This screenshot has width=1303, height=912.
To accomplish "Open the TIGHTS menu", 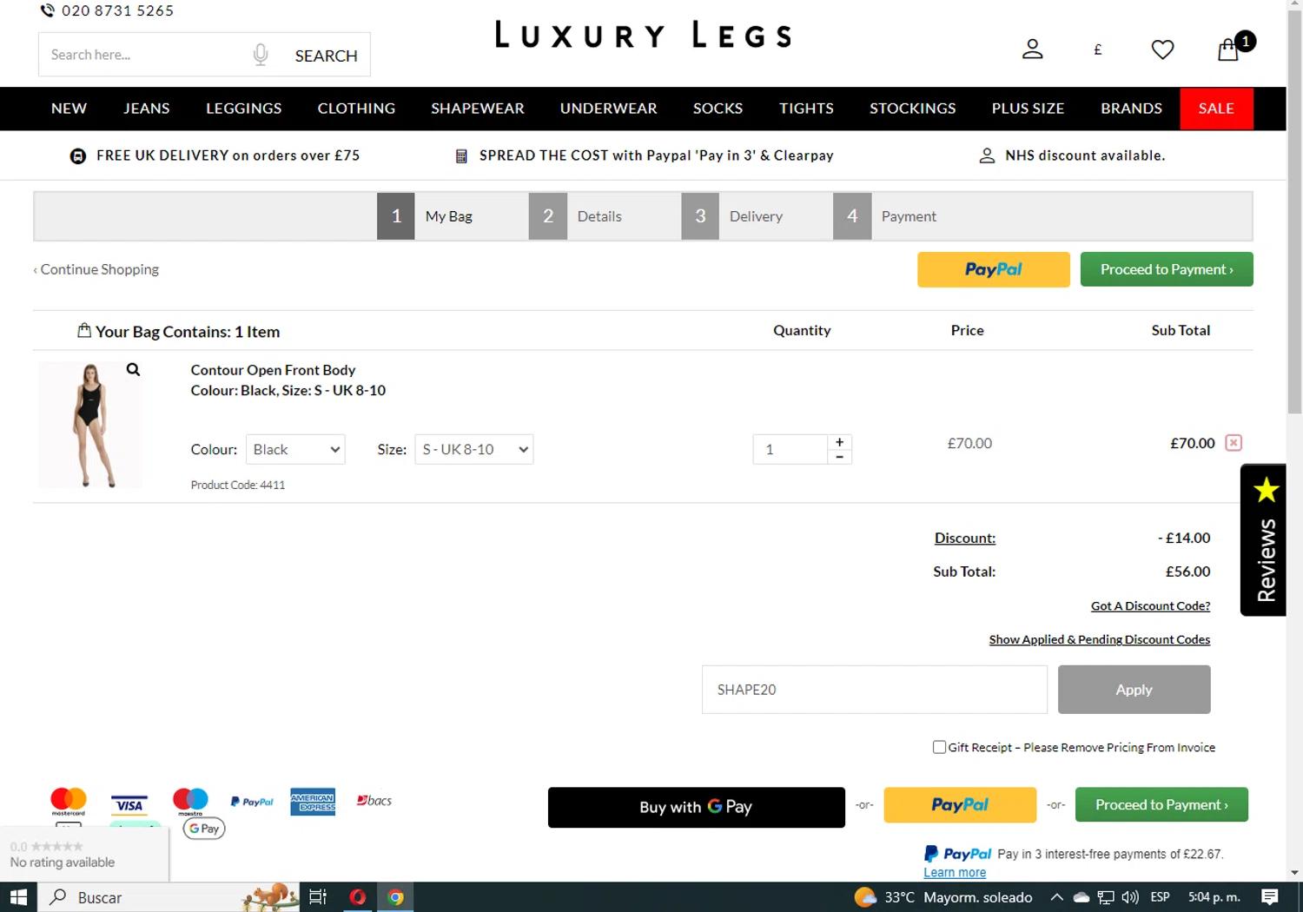I will point(806,109).
